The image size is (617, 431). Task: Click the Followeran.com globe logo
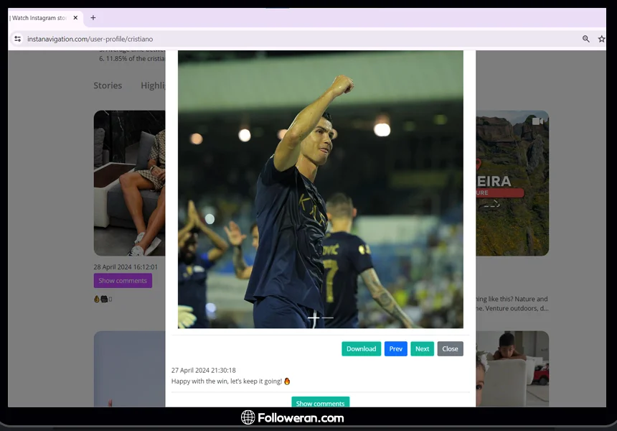[x=248, y=417]
